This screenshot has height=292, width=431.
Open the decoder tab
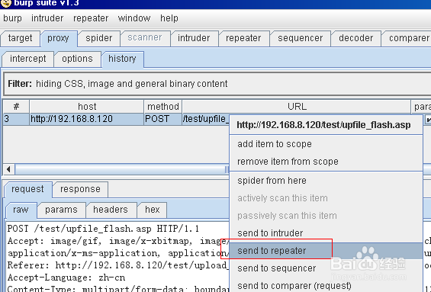(355, 38)
